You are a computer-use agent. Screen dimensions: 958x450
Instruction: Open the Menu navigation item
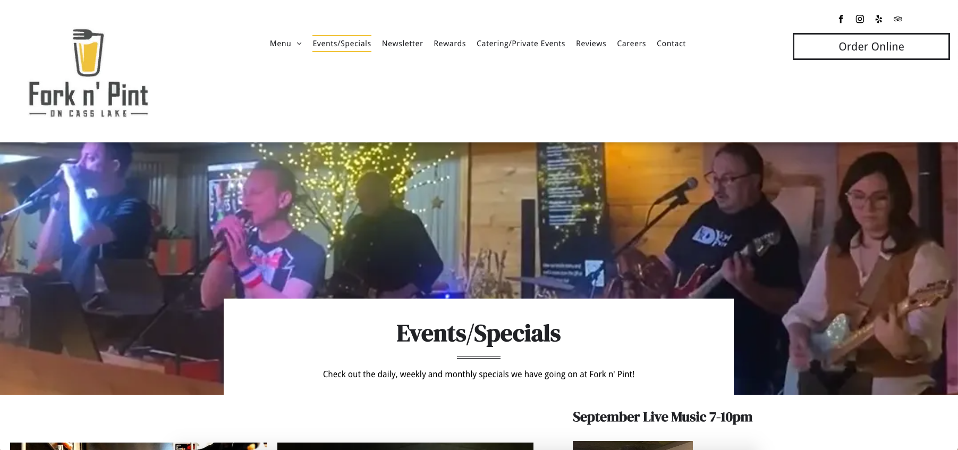click(281, 44)
